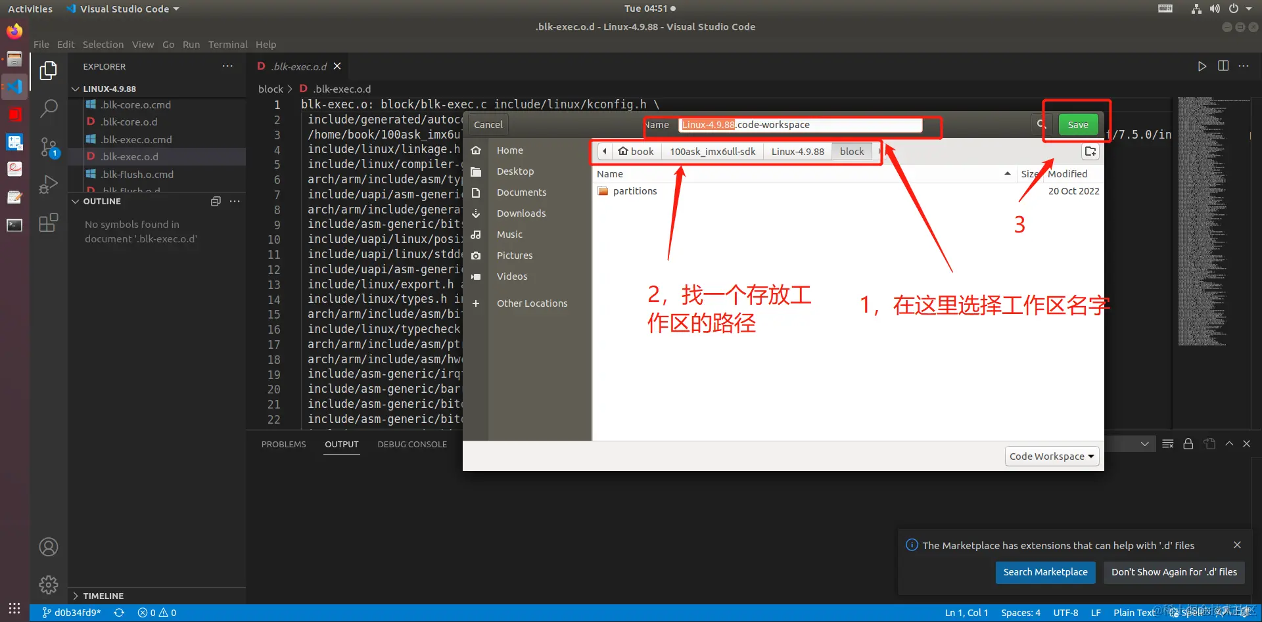Split the editor to the right
The width and height of the screenshot is (1262, 622).
tap(1223, 66)
